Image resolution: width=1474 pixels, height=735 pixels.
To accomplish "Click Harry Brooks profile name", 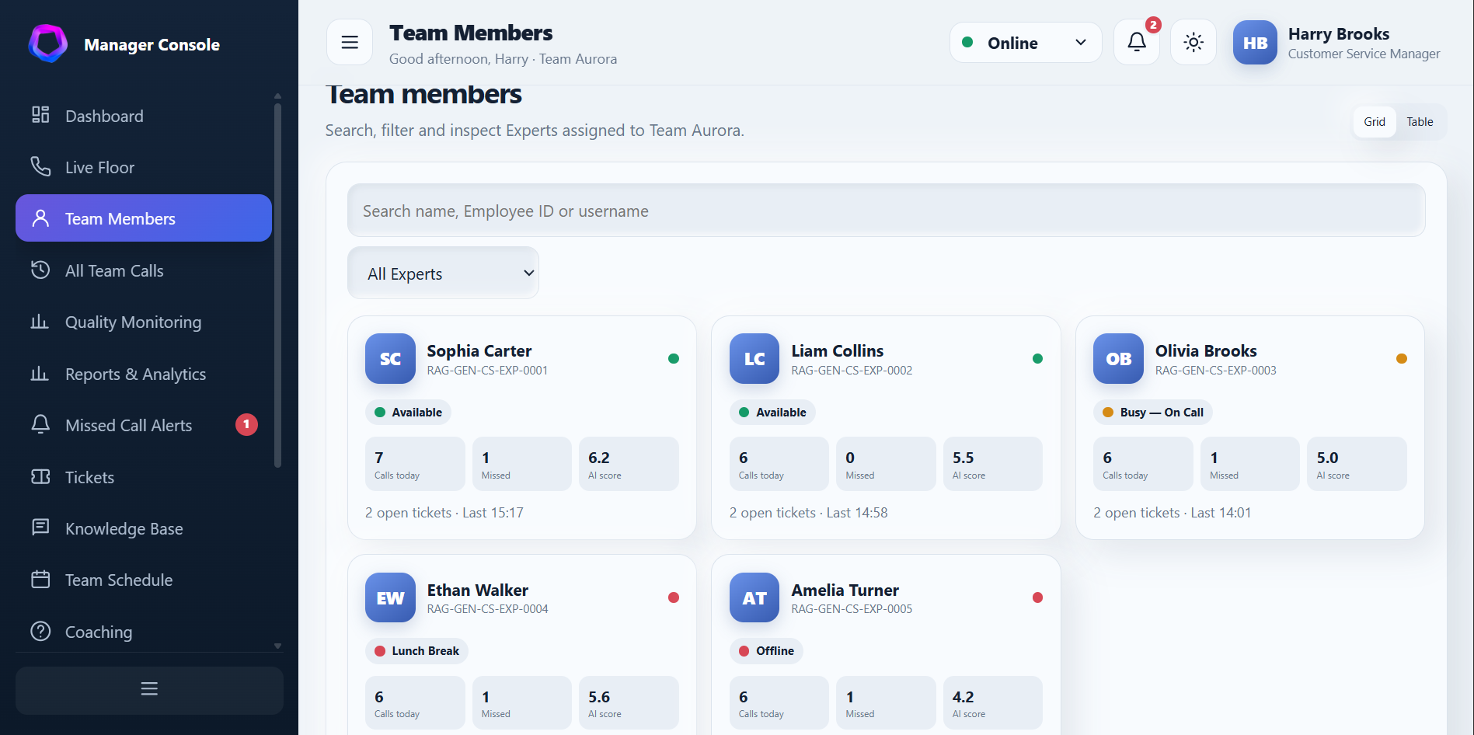I will click(1338, 34).
